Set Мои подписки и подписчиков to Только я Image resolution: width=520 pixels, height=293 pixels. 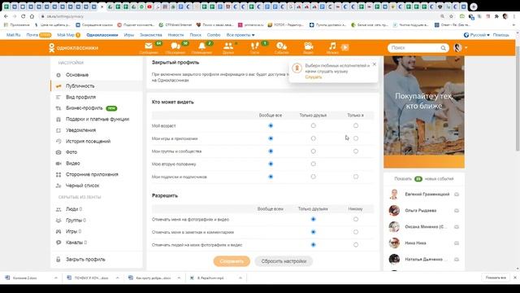tap(356, 177)
